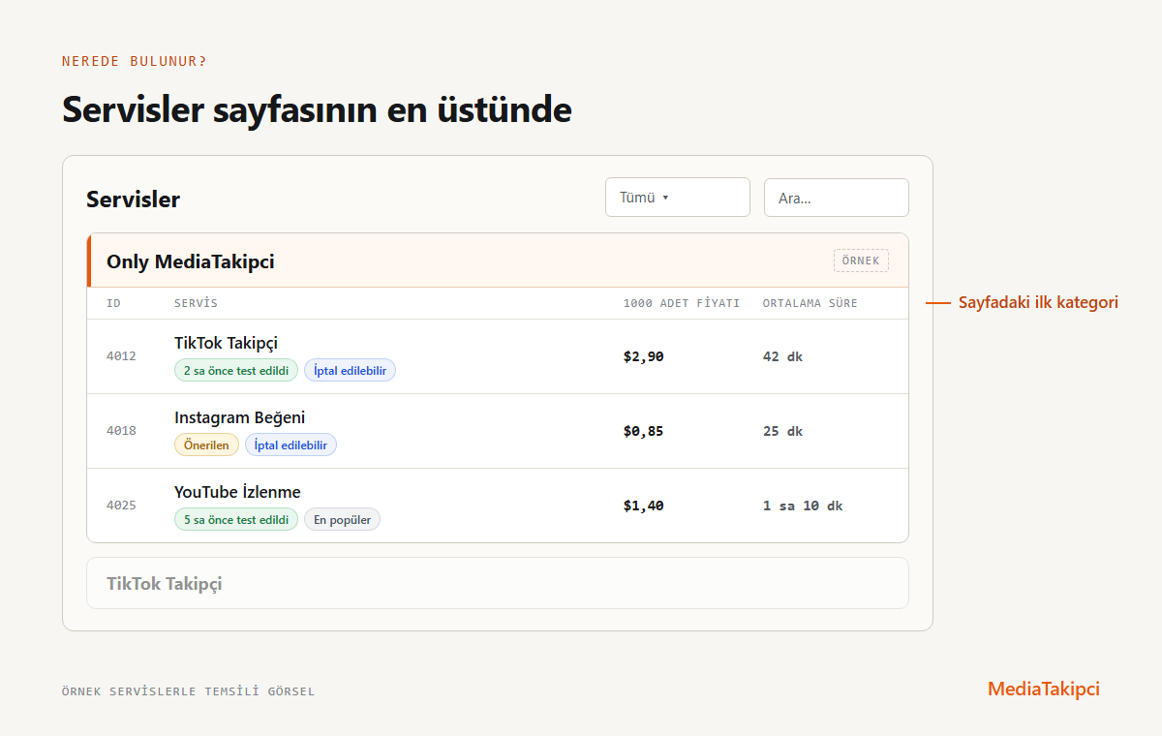This screenshot has width=1162, height=736.
Task: Click the ORTALAMA SÜRE column header
Action: pyautogui.click(x=810, y=303)
